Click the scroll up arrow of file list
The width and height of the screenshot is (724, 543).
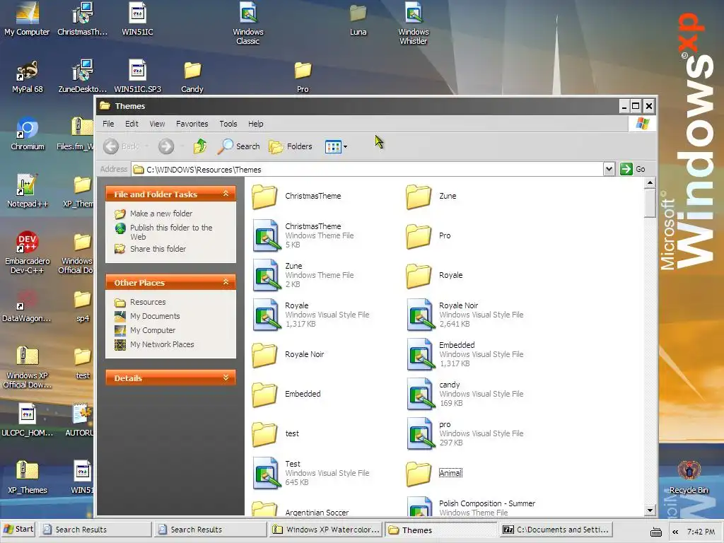click(x=650, y=182)
